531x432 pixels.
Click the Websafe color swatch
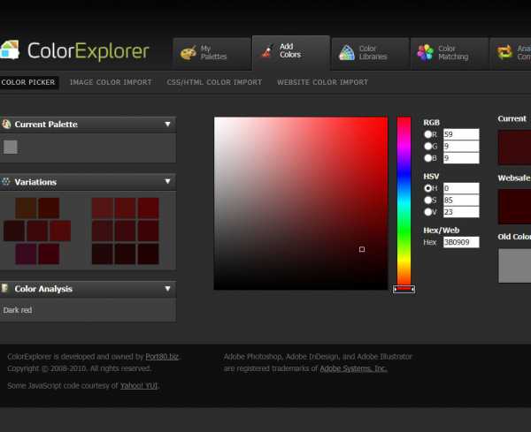(514, 207)
